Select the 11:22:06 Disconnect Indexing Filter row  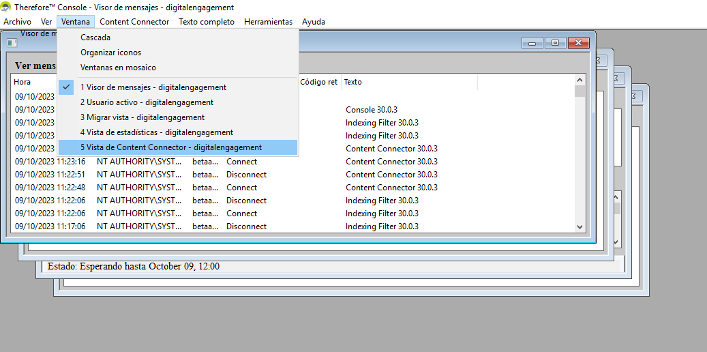293,201
